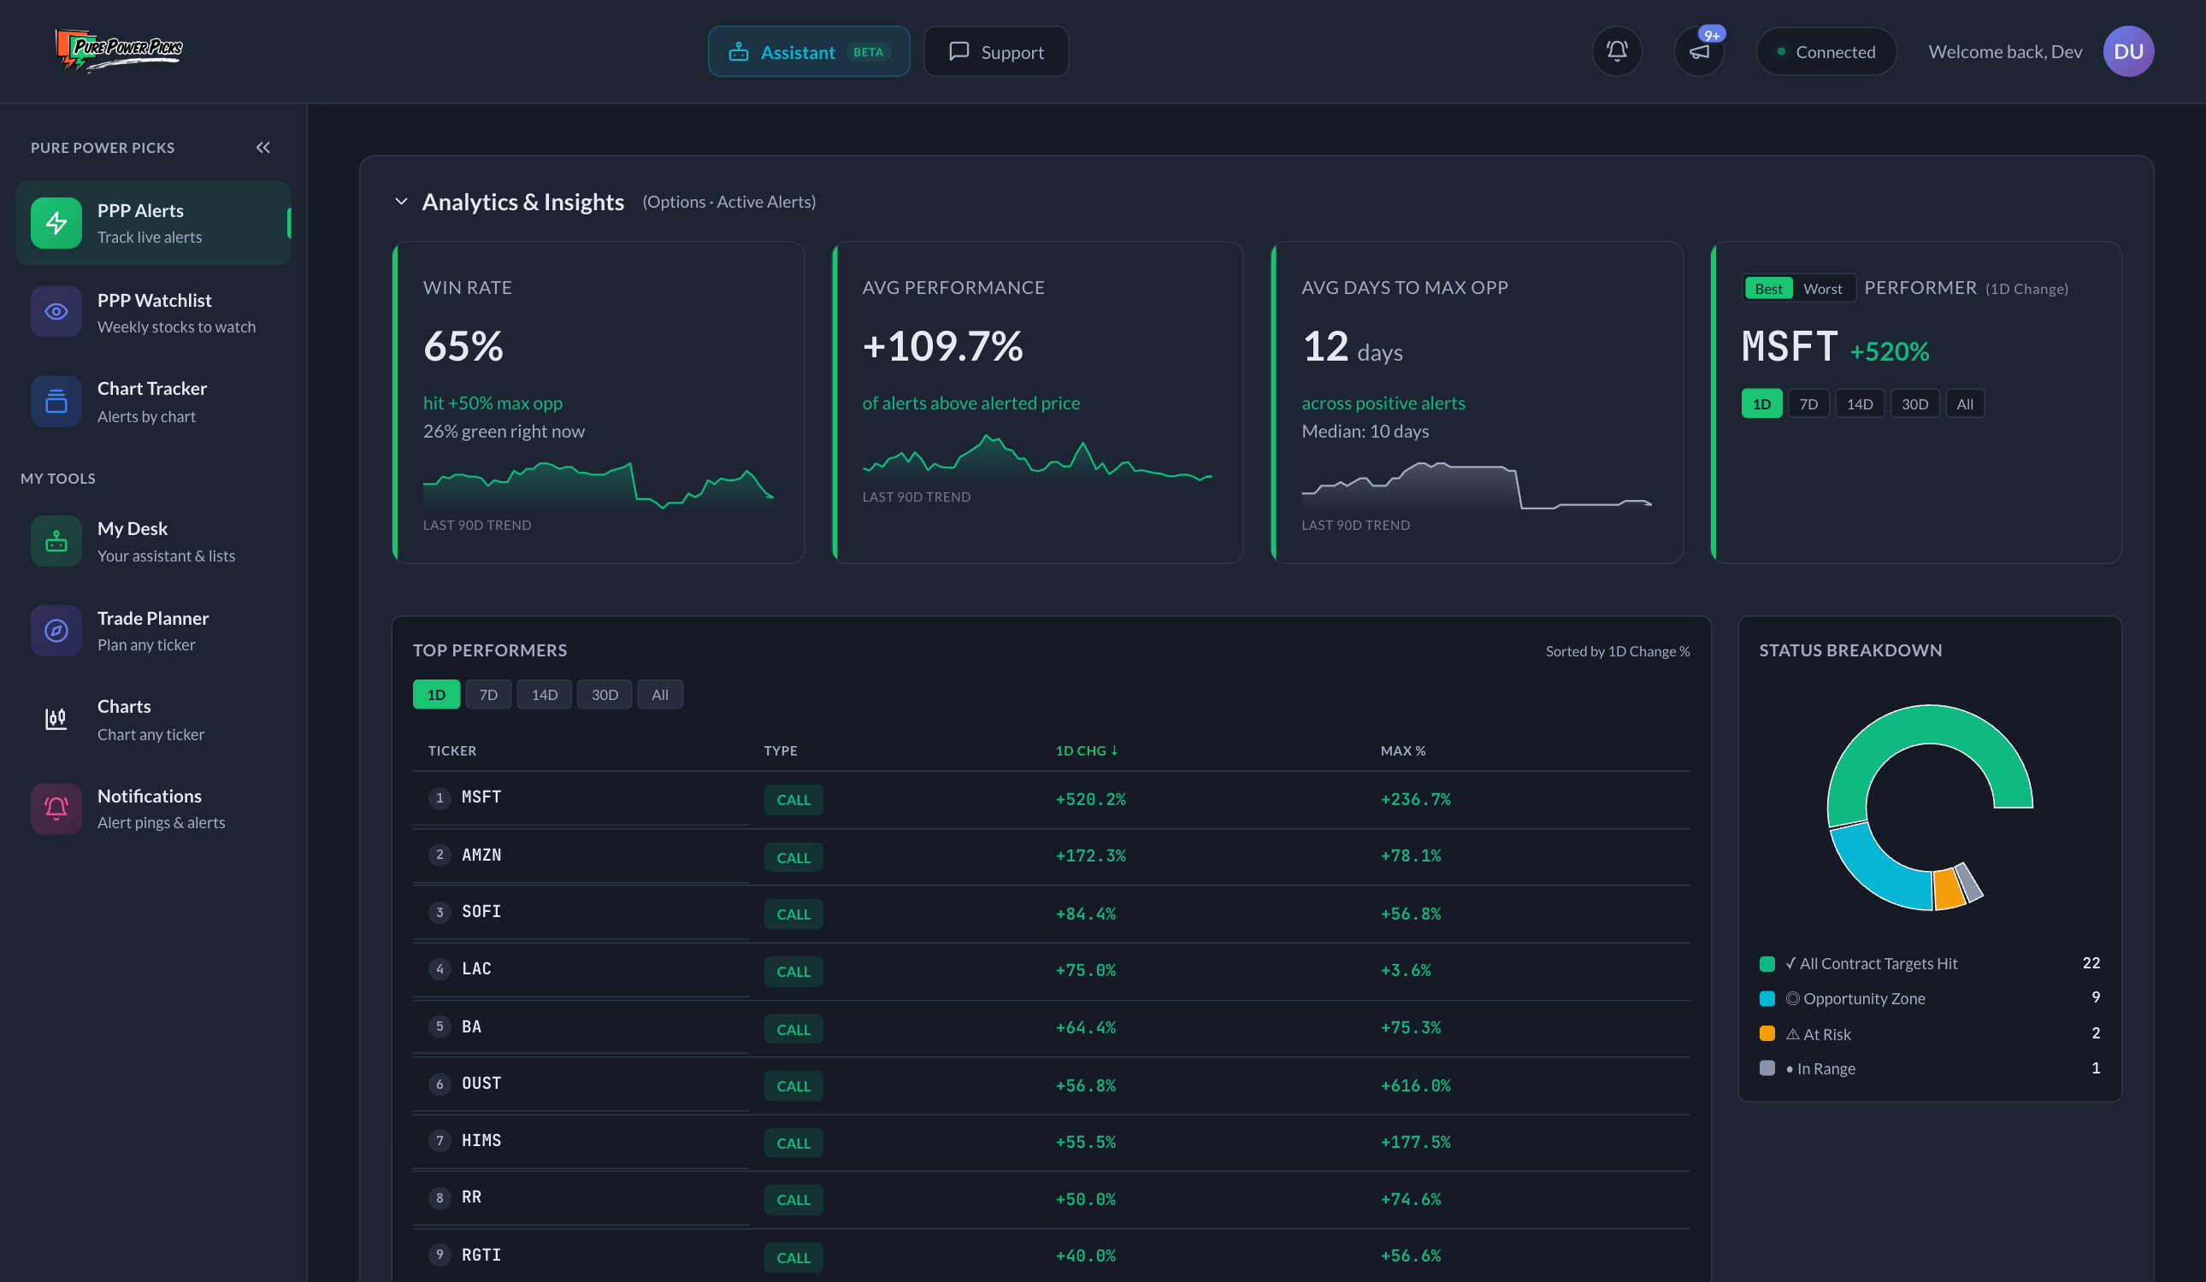Open the Support button
The image size is (2206, 1282).
(996, 51)
